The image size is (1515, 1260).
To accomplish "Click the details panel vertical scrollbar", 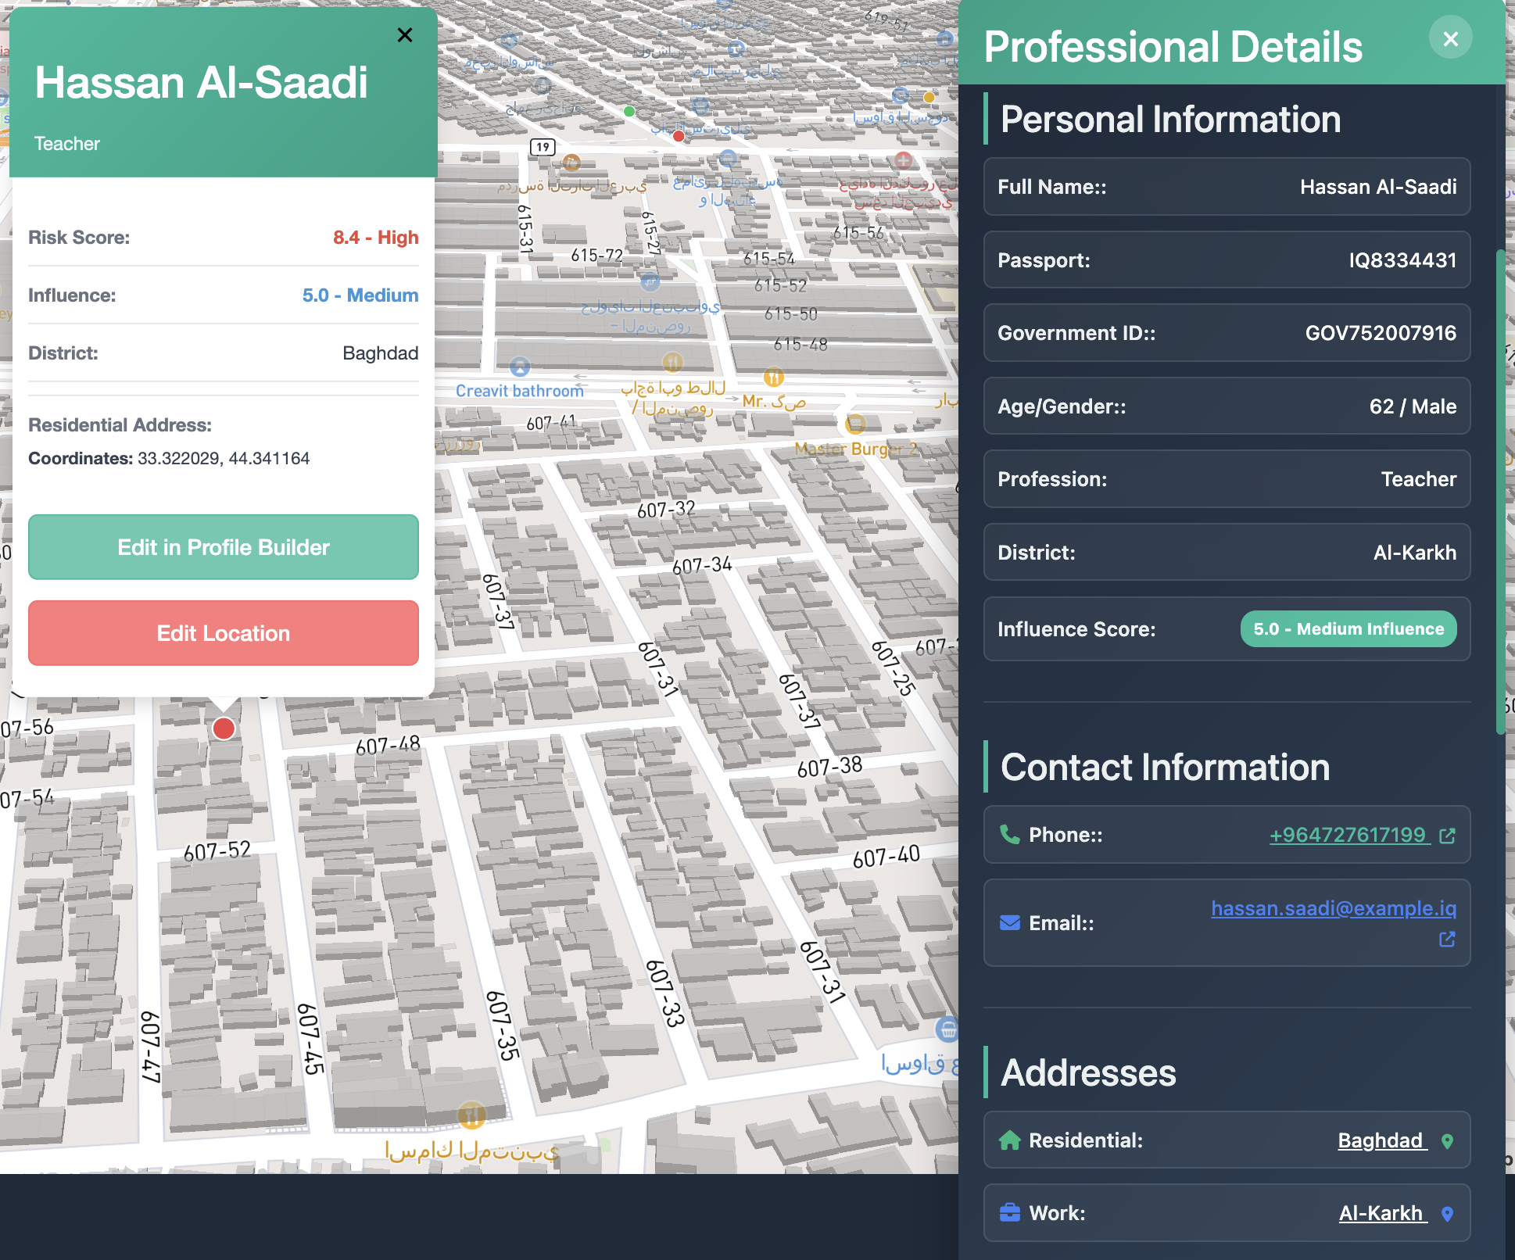I will pos(1499,492).
